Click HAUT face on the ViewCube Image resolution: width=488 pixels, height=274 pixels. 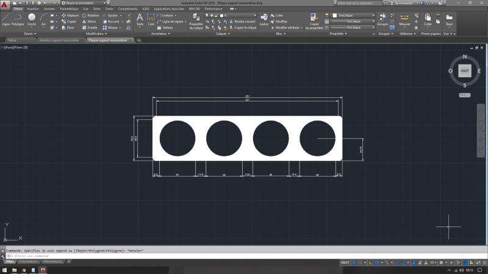465,71
